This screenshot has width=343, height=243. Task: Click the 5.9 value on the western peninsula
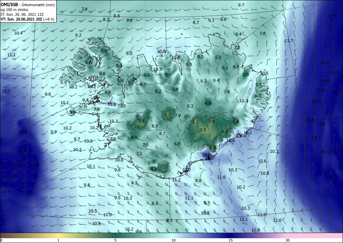[x=72, y=112]
